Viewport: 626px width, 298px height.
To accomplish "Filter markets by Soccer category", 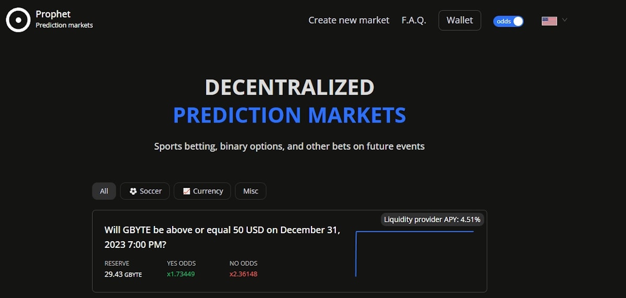I will pyautogui.click(x=146, y=191).
